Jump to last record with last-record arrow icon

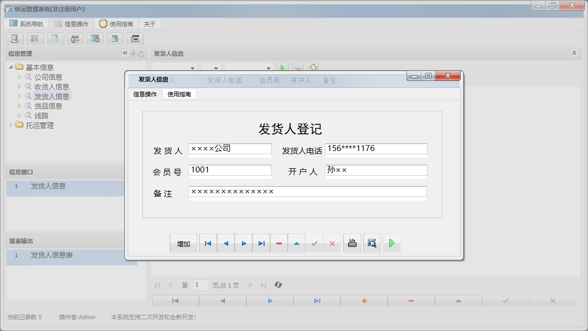pos(261,243)
